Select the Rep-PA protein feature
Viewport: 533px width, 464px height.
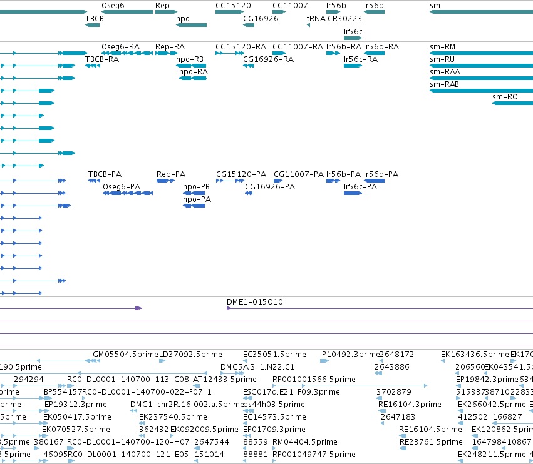(x=165, y=181)
